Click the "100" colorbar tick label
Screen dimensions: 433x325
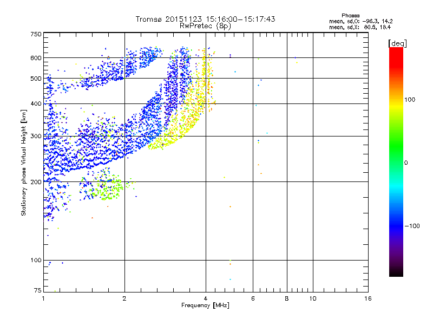click(410, 100)
